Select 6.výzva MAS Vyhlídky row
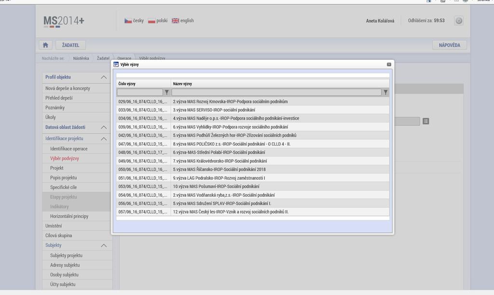 point(253,127)
